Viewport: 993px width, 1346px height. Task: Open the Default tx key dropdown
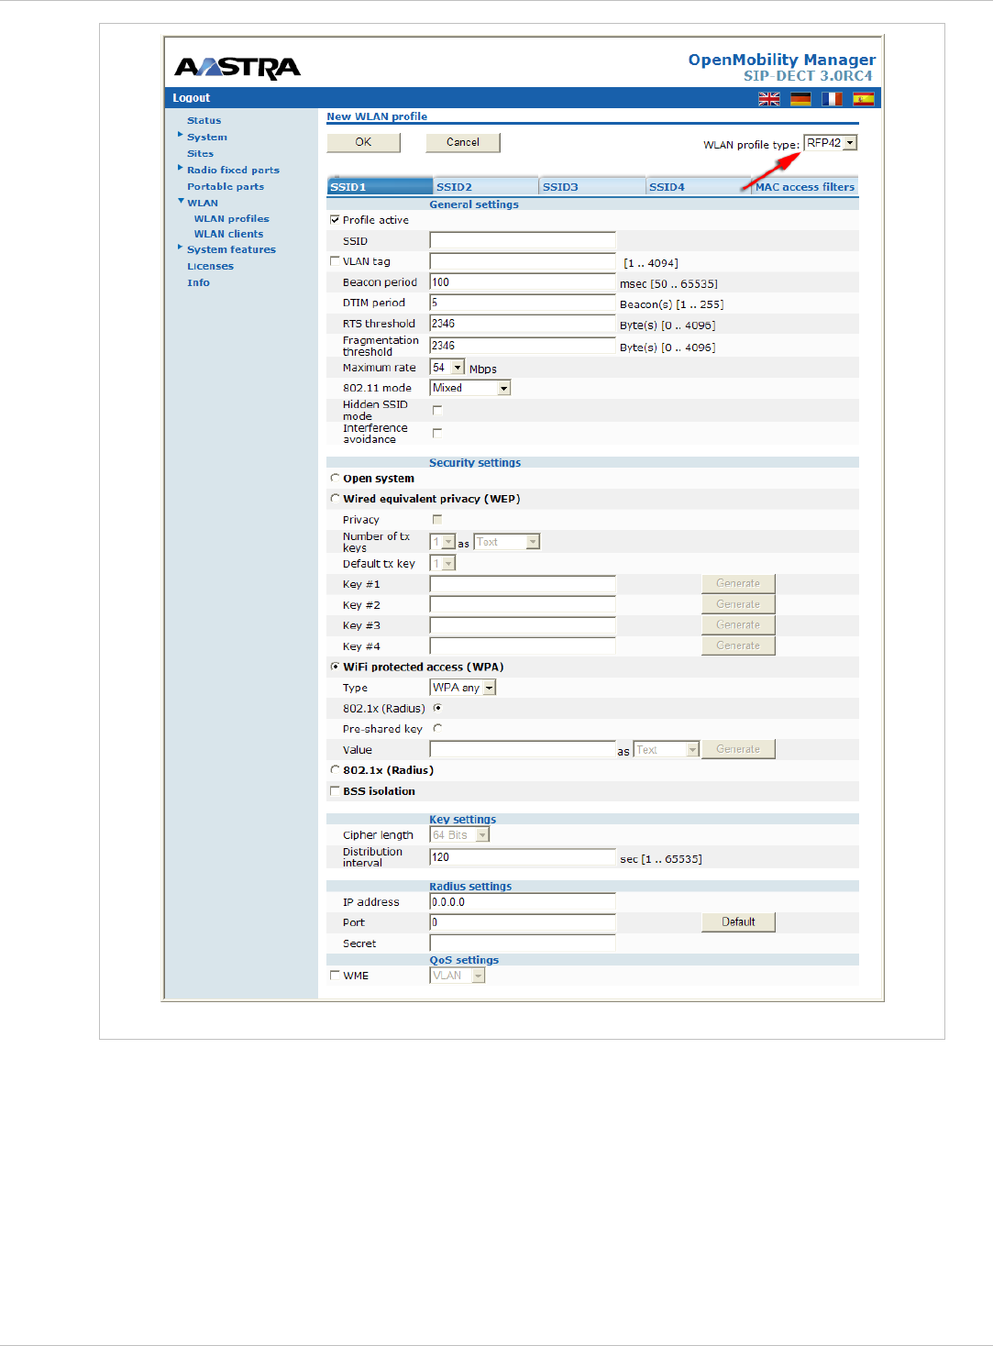[443, 563]
